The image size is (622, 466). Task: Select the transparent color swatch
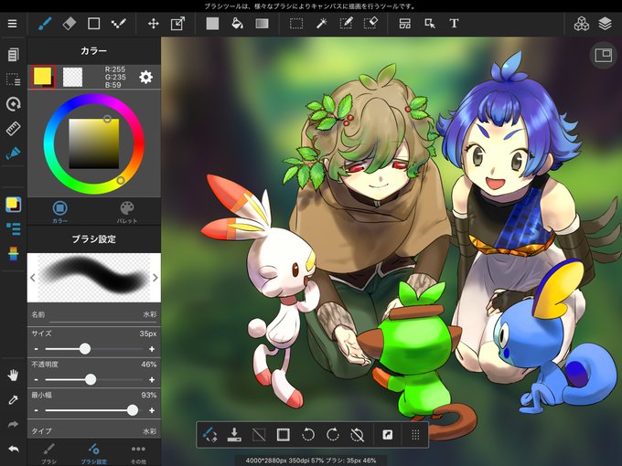click(x=72, y=77)
